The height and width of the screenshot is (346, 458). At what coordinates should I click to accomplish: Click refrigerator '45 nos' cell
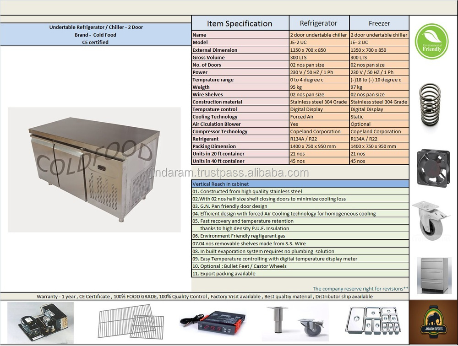319,161
